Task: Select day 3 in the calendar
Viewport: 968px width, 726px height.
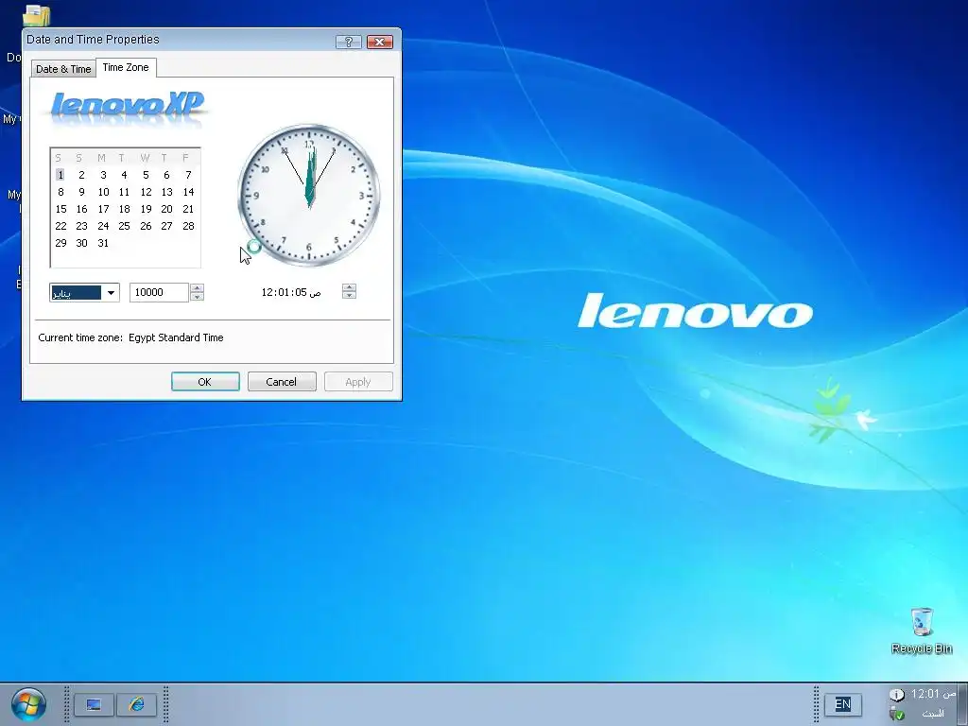Action: 103,175
